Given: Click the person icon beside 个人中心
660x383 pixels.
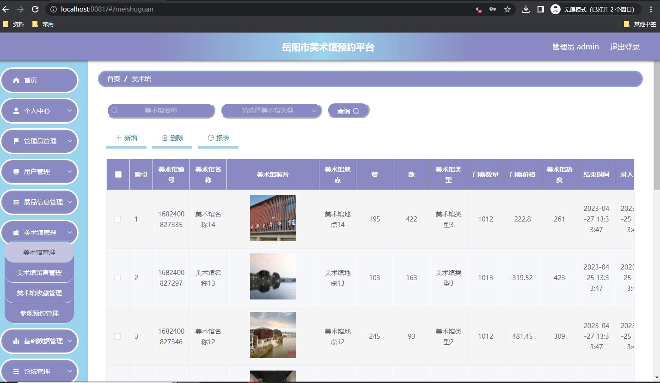Looking at the screenshot, I should pyautogui.click(x=16, y=111).
